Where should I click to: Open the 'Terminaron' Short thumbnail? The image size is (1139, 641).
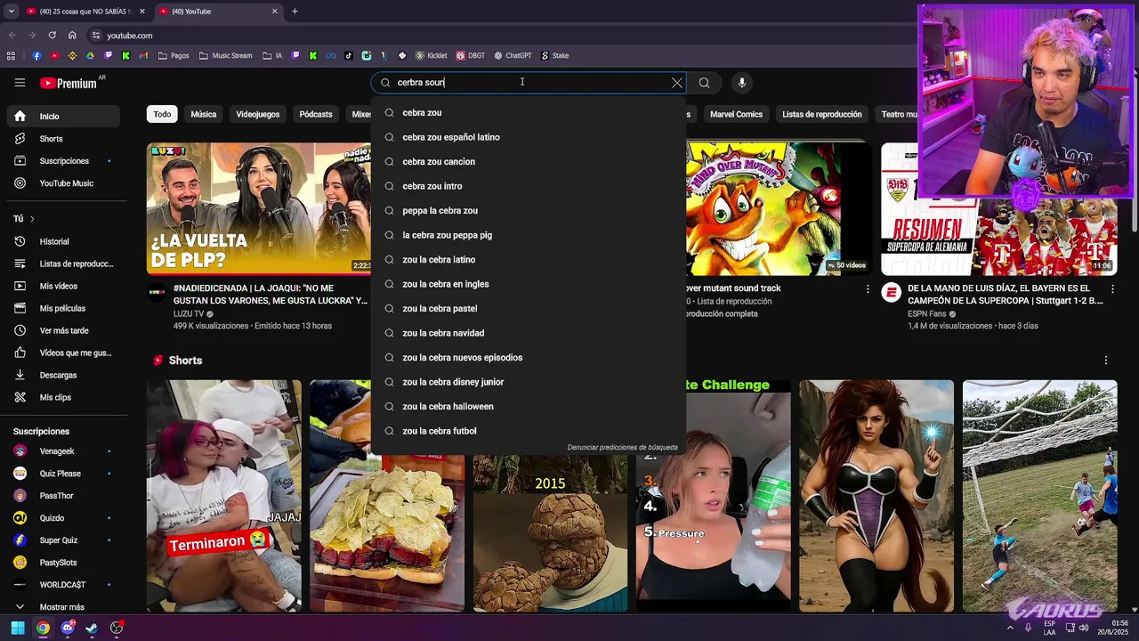pos(224,496)
